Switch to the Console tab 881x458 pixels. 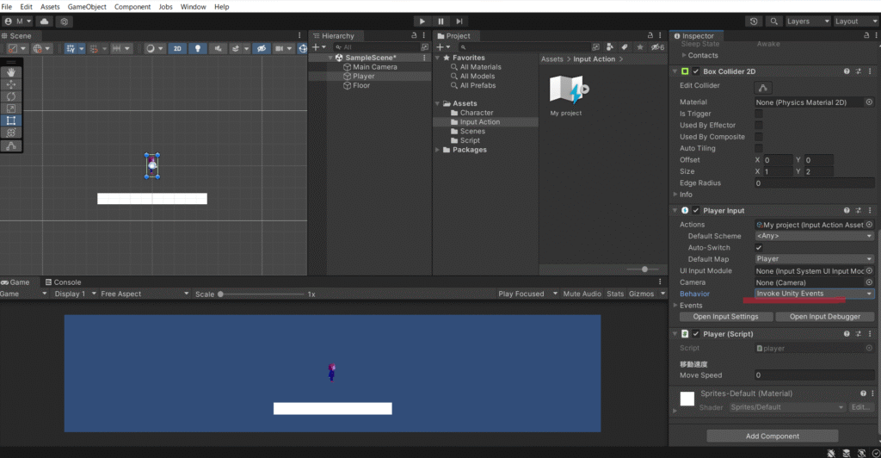pyautogui.click(x=63, y=282)
